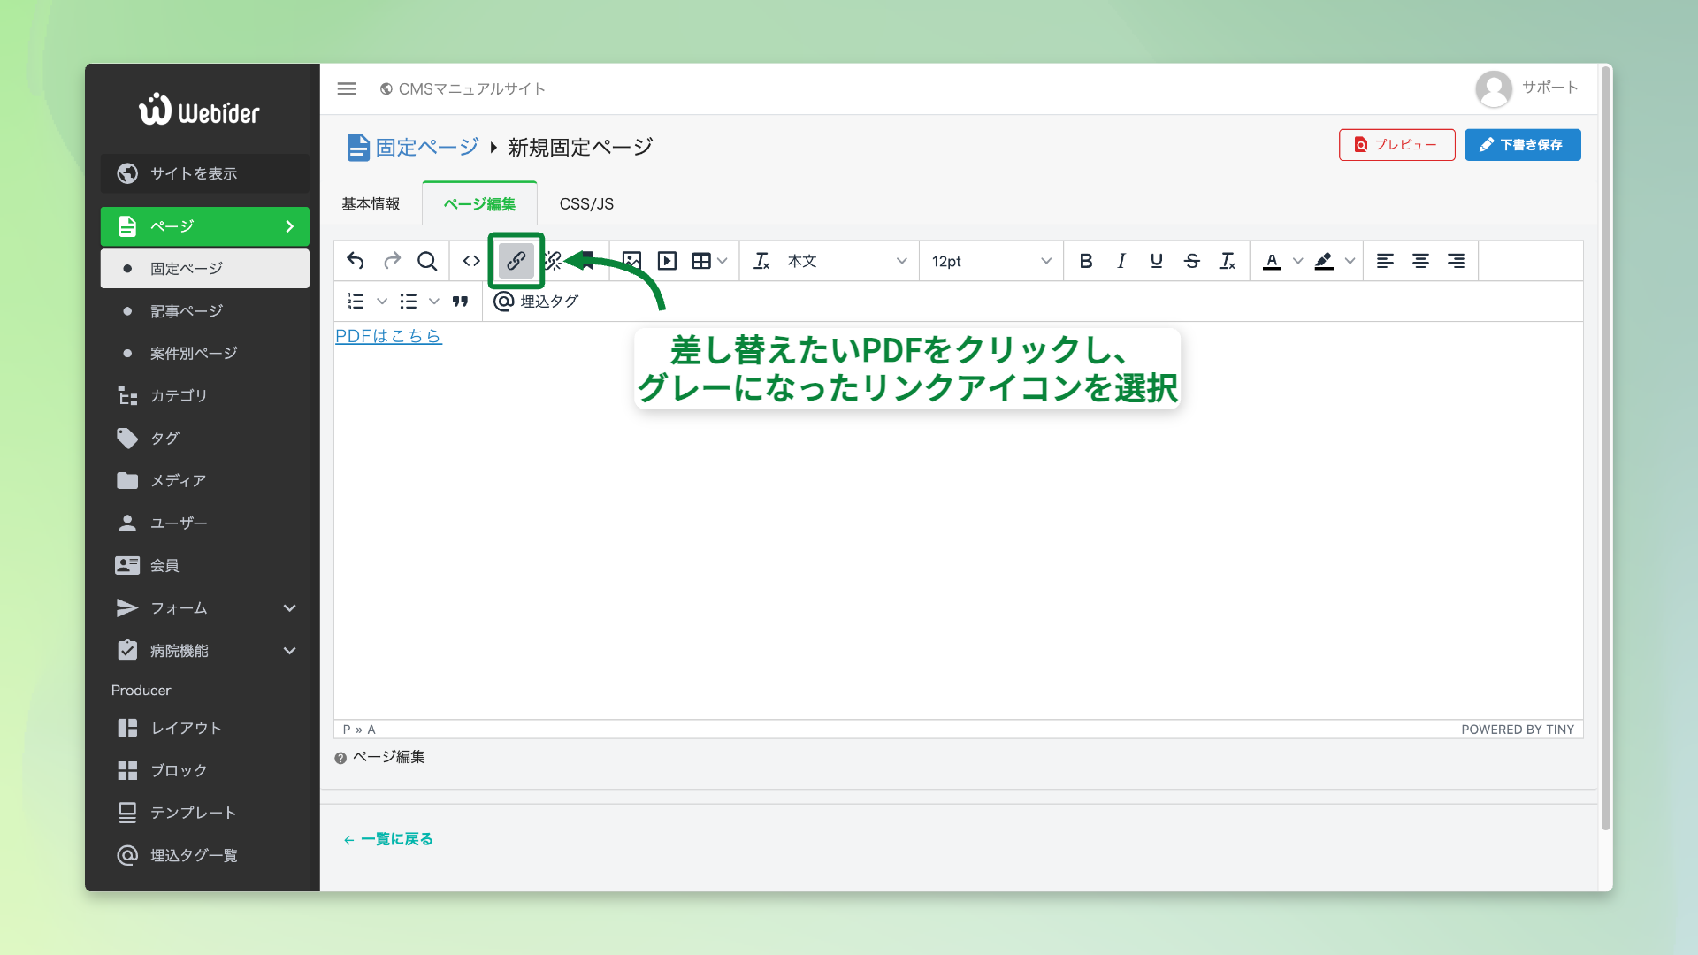Click the 埋込タグ toolbar button
Image resolution: width=1698 pixels, height=955 pixels.
point(536,301)
